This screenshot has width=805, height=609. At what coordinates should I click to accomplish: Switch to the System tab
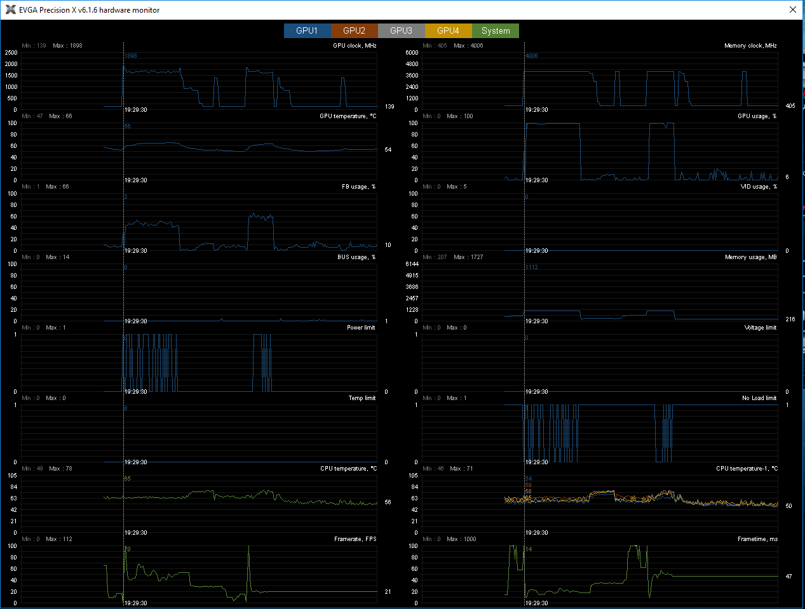[x=496, y=30]
